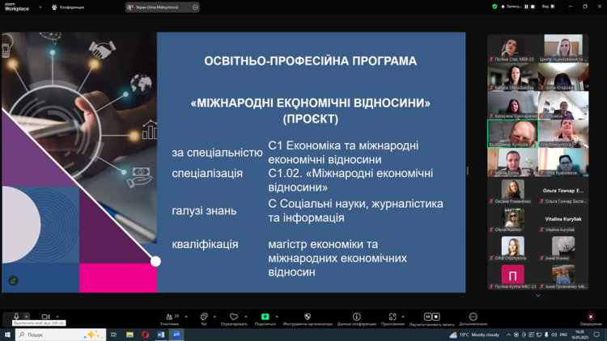Expand the arrow next to Участники
The height and width of the screenshot is (341, 607).
pos(186,317)
